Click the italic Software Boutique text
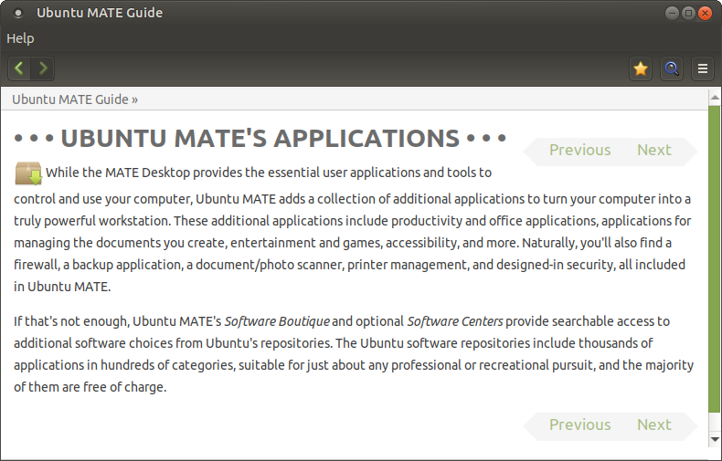 (x=277, y=321)
